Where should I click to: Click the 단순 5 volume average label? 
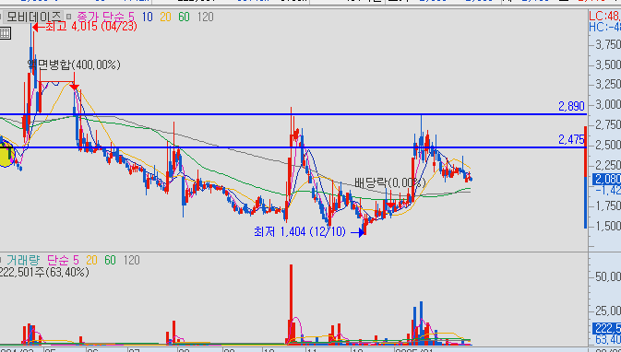[x=63, y=260]
